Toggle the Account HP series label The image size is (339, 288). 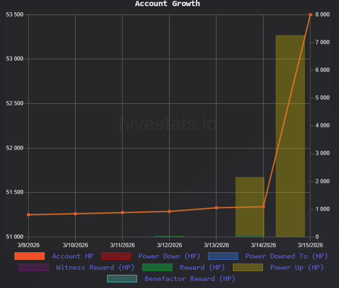pos(73,256)
